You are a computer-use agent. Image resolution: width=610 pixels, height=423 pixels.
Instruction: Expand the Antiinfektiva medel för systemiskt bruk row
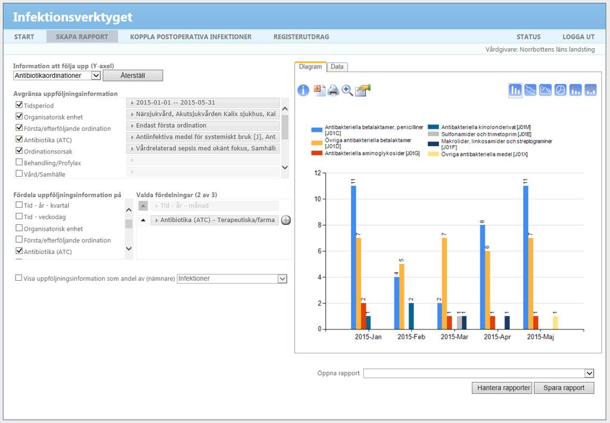tap(203, 137)
